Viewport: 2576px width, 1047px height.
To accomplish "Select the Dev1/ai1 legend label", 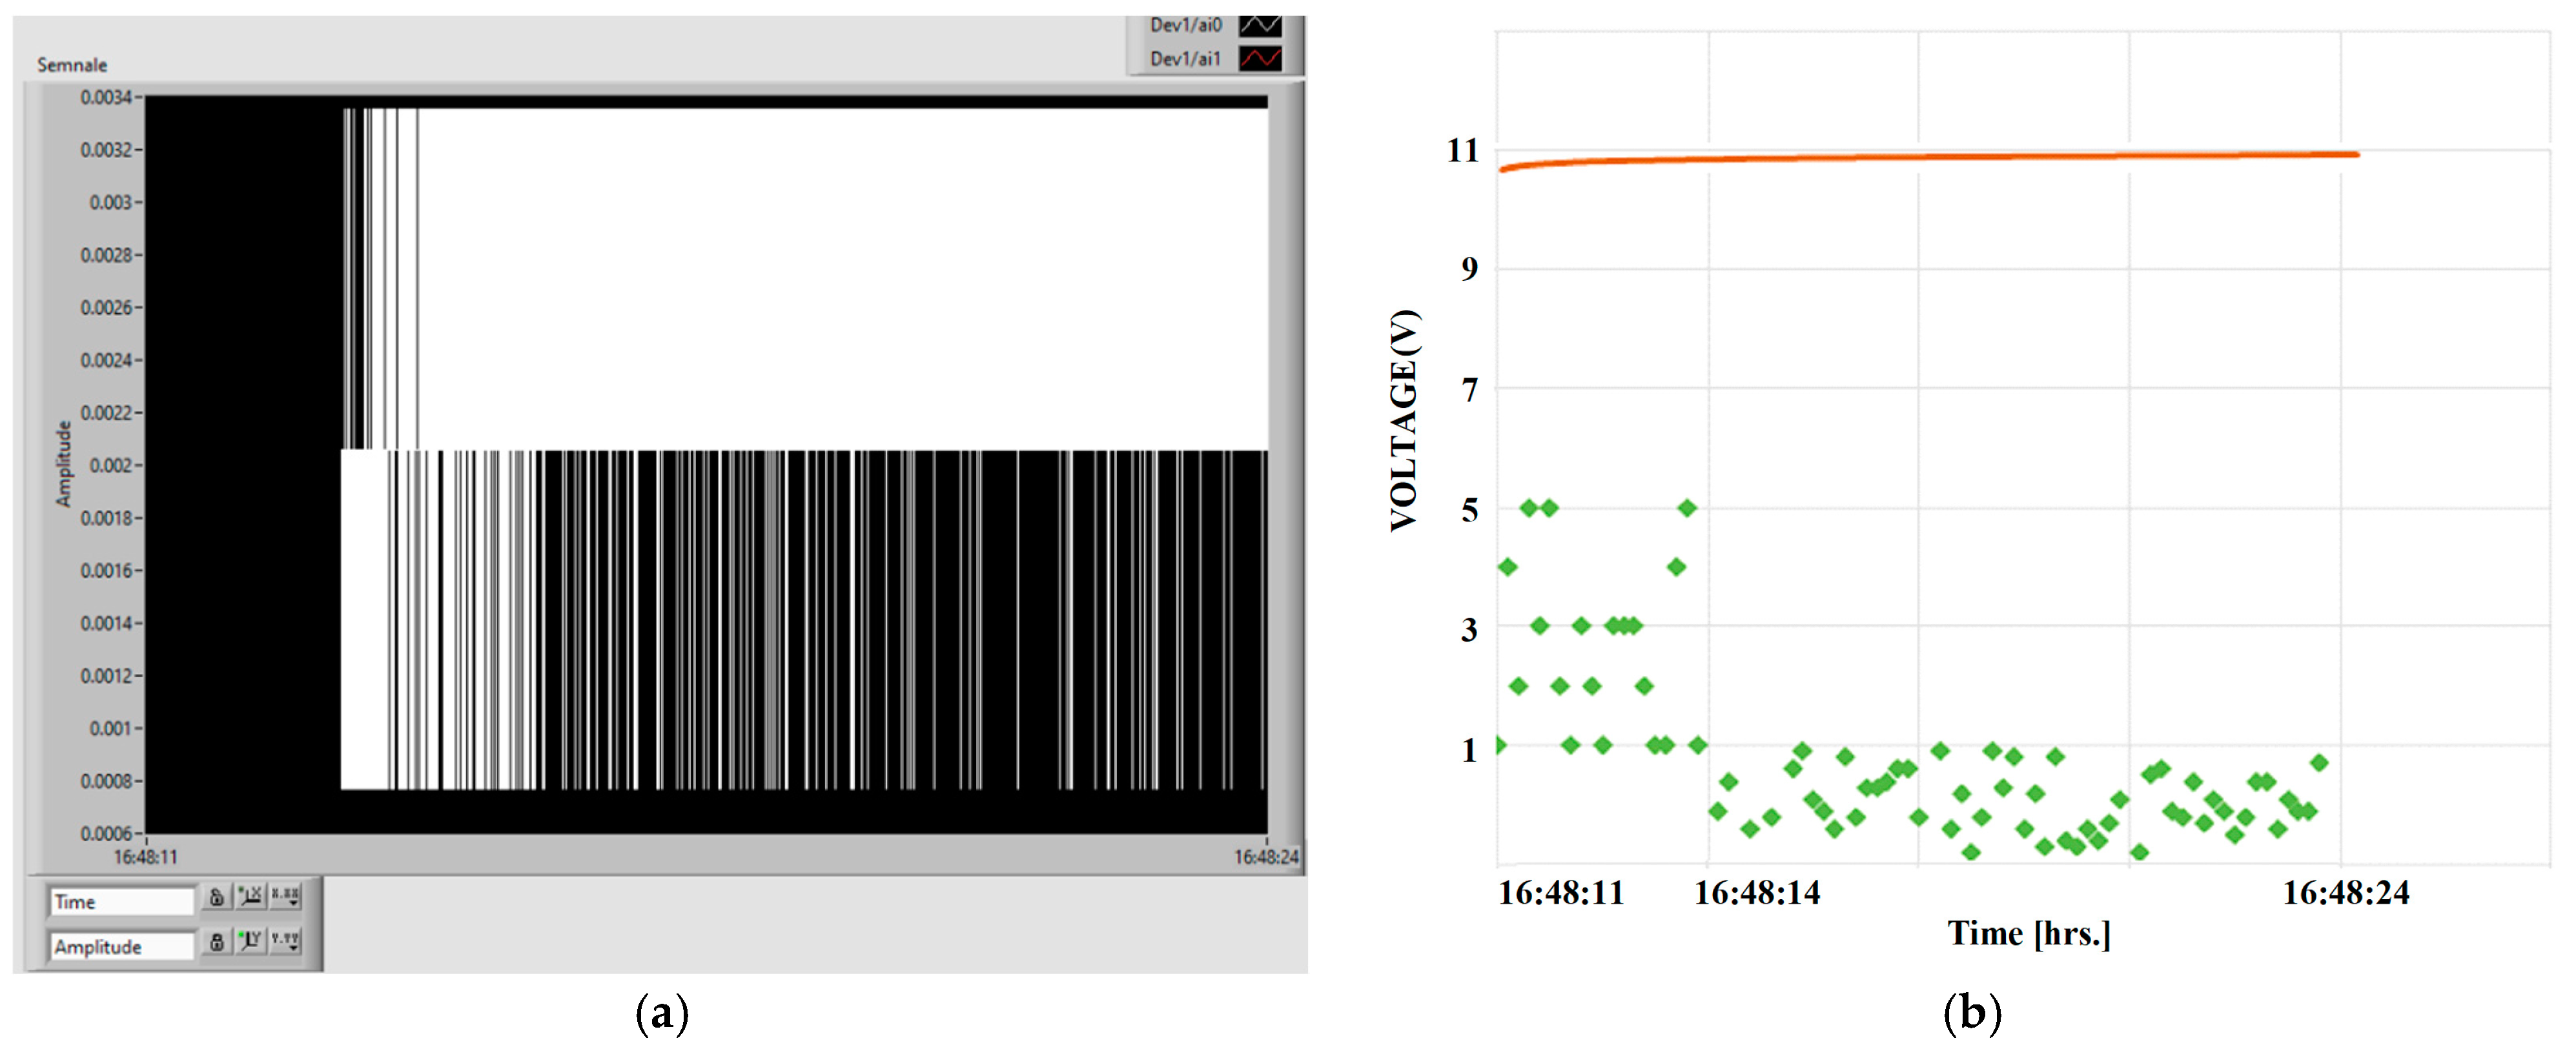I will tap(1185, 58).
